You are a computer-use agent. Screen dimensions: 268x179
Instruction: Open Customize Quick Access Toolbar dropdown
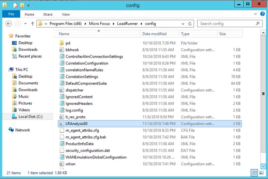point(28,5)
